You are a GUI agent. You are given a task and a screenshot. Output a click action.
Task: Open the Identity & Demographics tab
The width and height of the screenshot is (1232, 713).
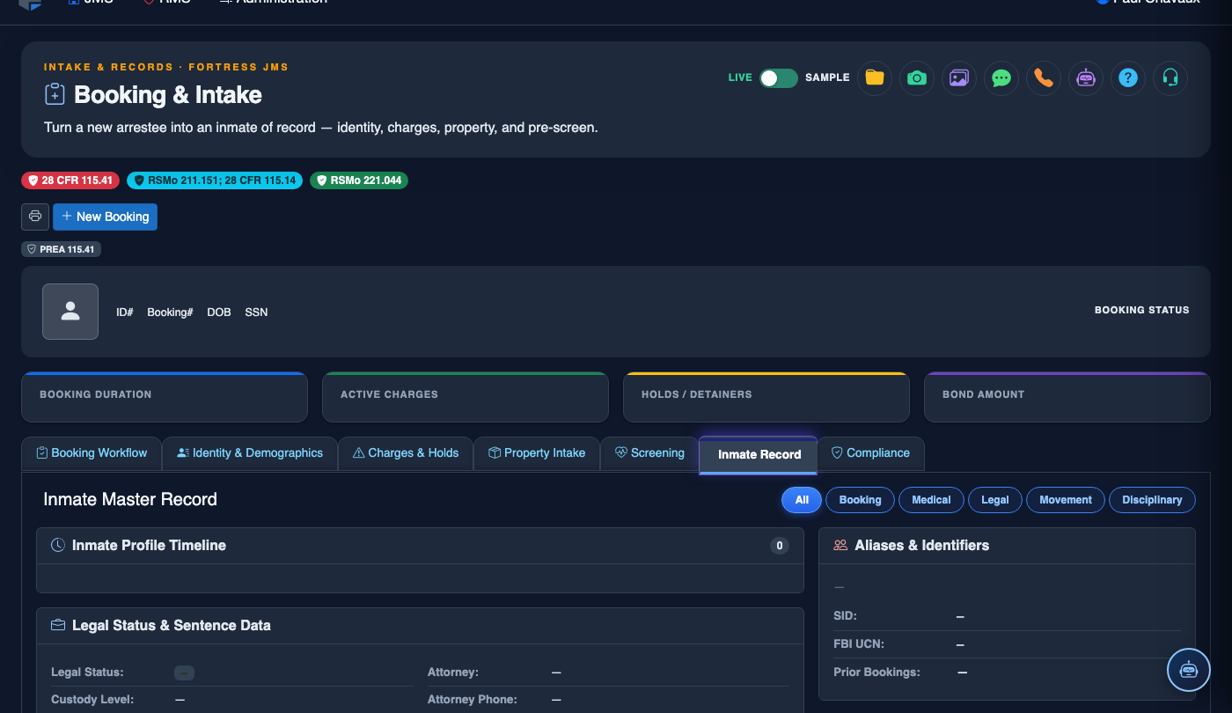tap(250, 453)
